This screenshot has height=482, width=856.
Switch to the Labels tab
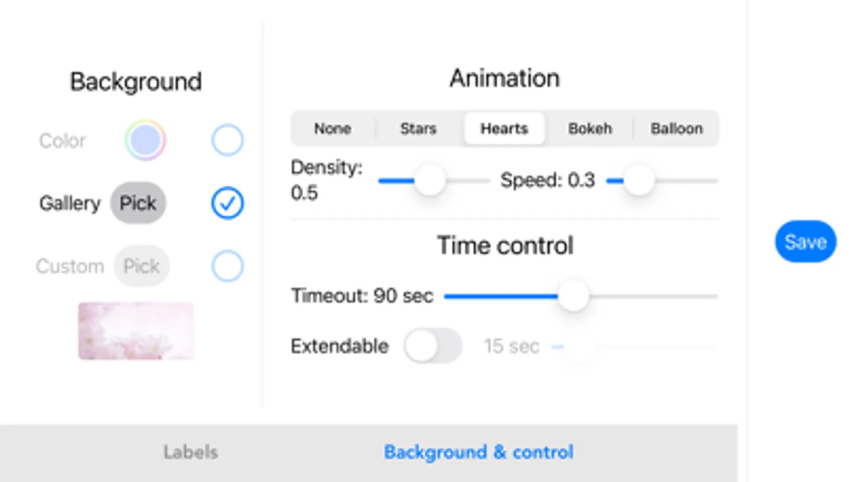click(191, 452)
